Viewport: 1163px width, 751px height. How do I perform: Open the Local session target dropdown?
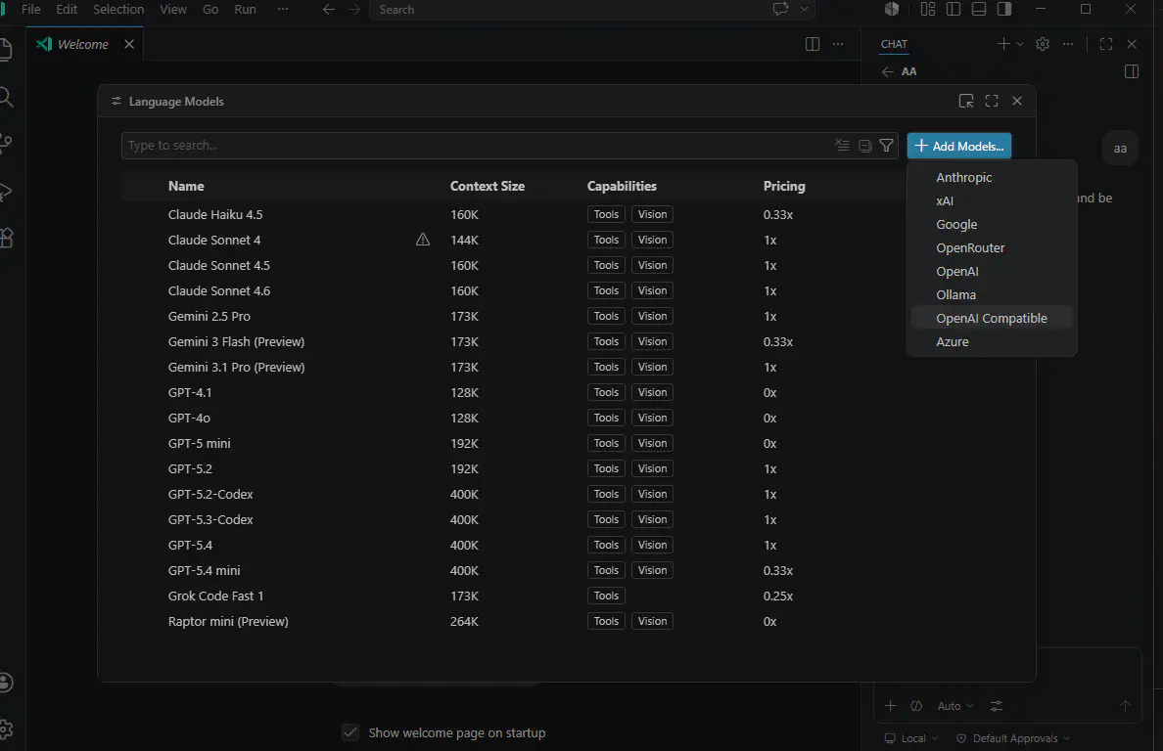(x=911, y=738)
